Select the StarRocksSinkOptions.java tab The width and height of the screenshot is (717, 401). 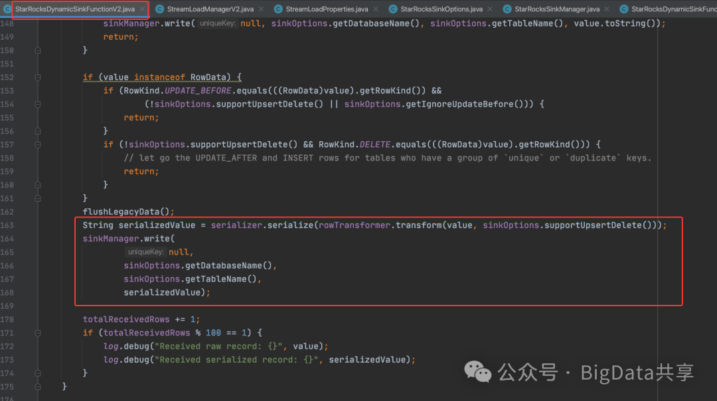pos(441,9)
